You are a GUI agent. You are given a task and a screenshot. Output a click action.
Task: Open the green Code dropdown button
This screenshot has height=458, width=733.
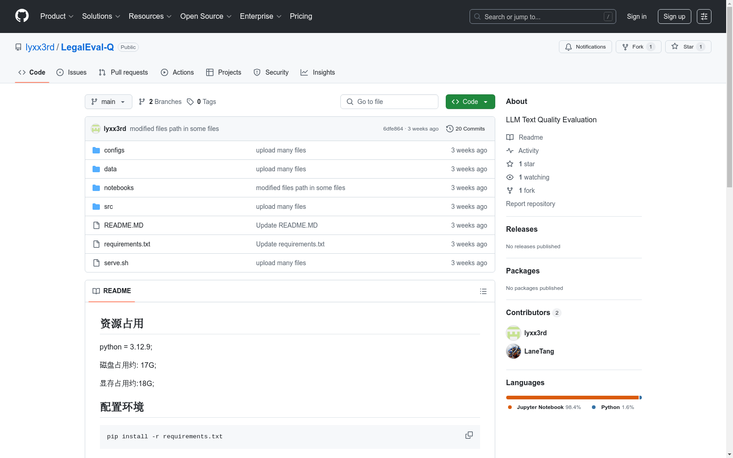click(470, 102)
